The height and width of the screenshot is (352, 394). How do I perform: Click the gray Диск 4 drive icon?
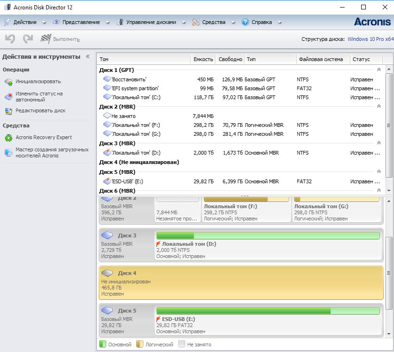[107, 273]
